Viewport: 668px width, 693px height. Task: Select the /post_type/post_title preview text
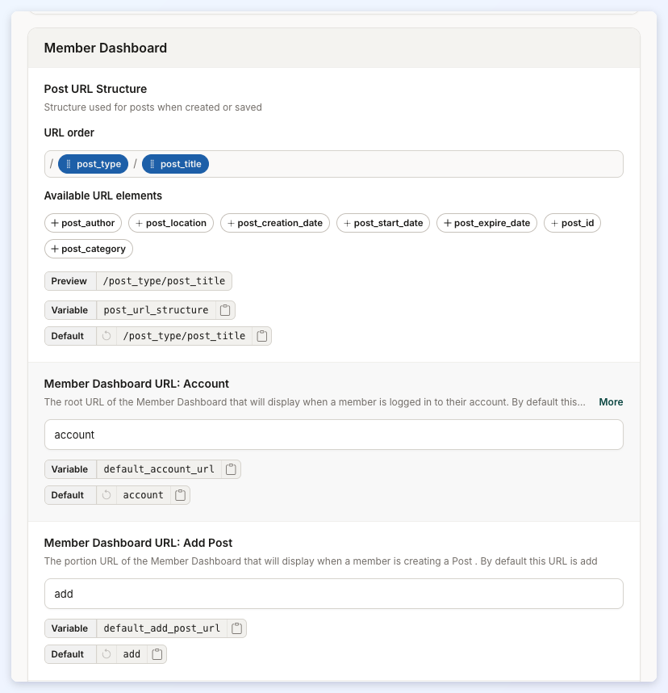(165, 281)
